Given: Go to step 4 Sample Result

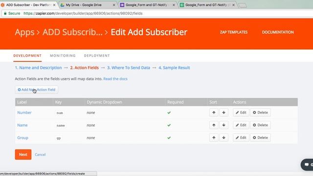Looking at the screenshot, I should pyautogui.click(x=174, y=68).
